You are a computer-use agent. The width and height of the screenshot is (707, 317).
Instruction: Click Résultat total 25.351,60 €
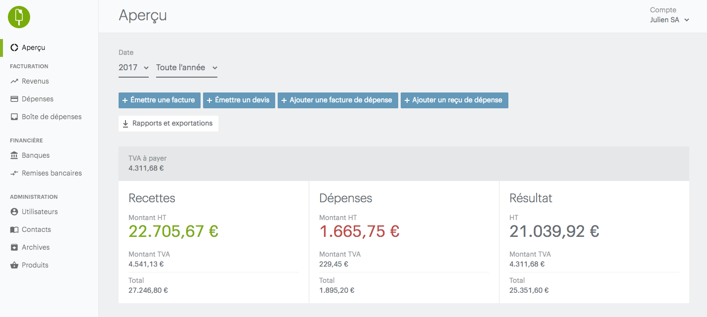tap(529, 290)
